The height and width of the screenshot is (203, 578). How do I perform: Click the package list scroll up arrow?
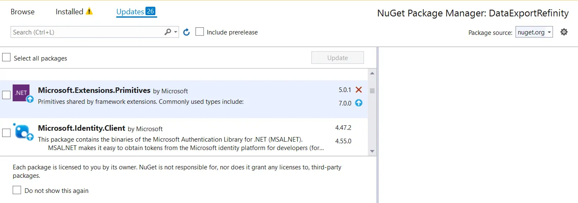point(372,74)
